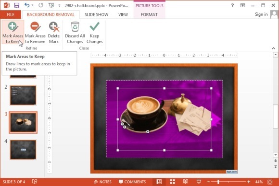Toggle the Notes pane
Screen dimensions: 279x186
(x=102, y=182)
